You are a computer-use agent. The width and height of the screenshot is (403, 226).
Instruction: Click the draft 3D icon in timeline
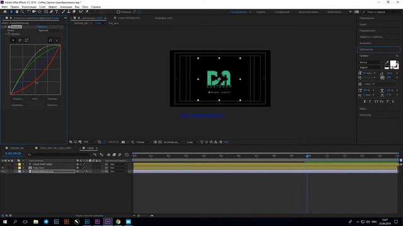[101, 154]
